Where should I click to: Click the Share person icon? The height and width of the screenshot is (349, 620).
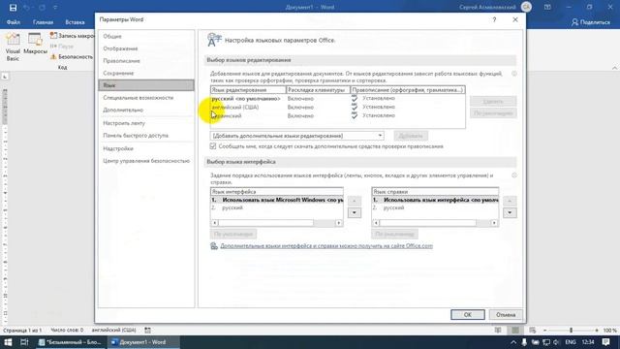[x=574, y=22]
